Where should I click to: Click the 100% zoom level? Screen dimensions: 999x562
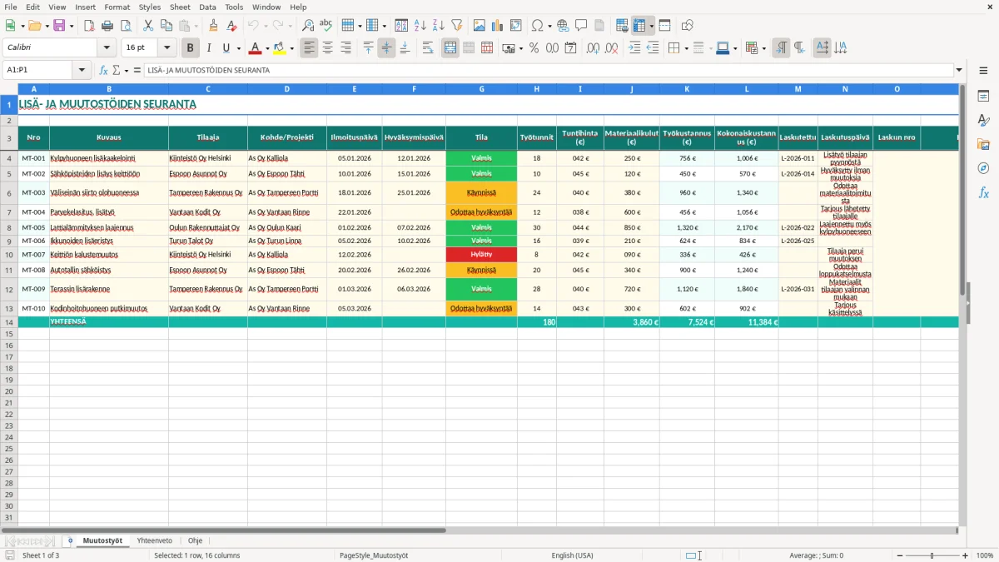[985, 555]
